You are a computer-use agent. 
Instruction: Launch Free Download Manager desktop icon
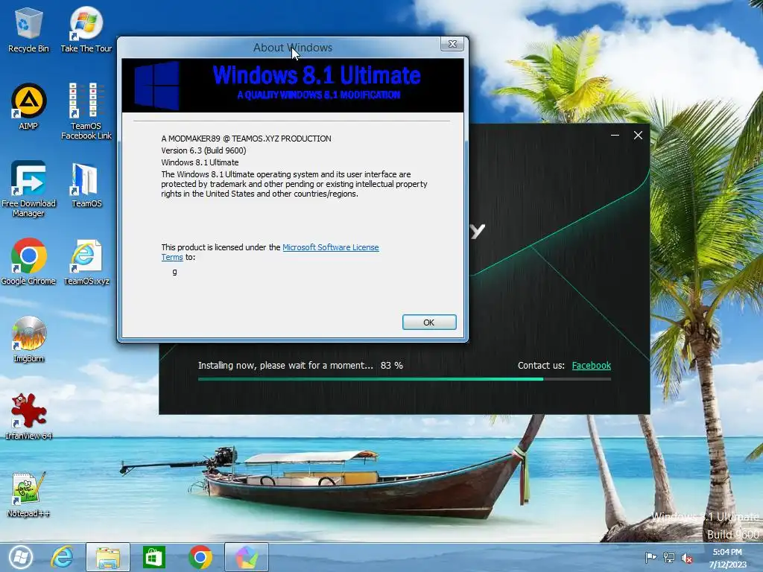pos(28,188)
